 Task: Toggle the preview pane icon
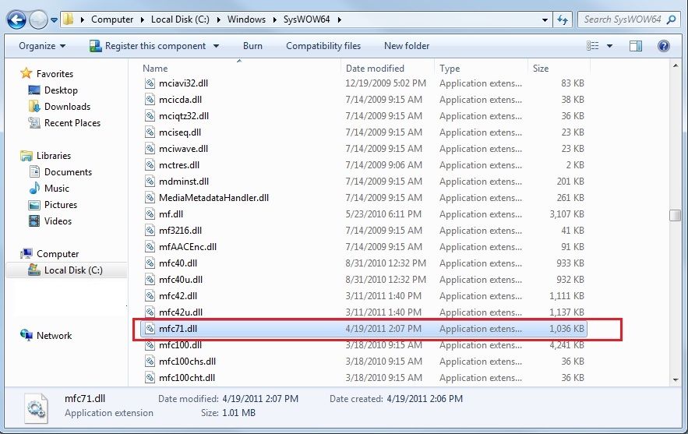coord(635,46)
